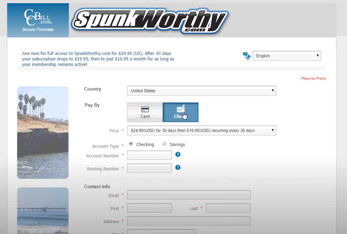Click the ocean pier photo
Screen dimensions: 347x234
[x=43, y=210]
